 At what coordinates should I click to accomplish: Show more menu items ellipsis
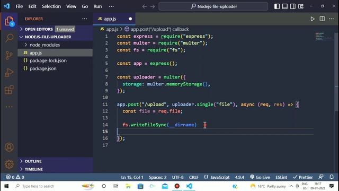click(x=111, y=6)
